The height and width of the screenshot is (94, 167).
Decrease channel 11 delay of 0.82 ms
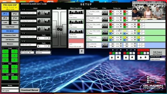coord(121,44)
